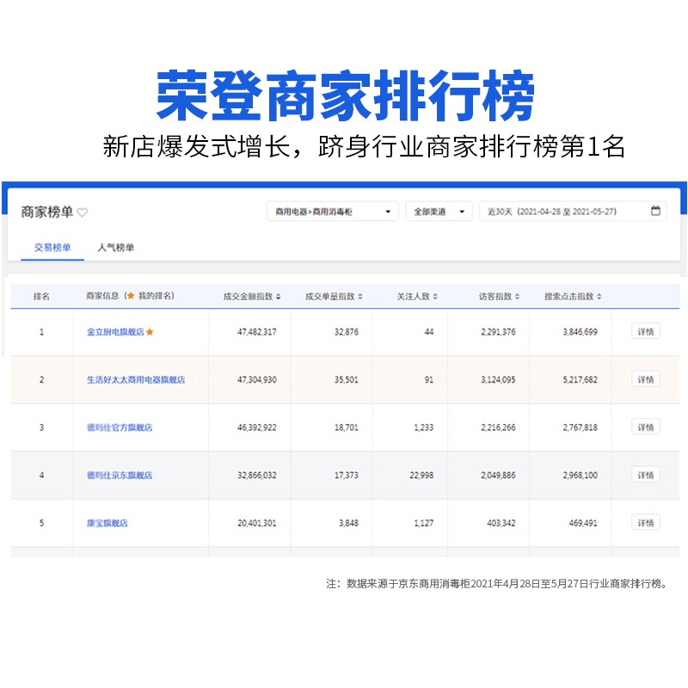Open the 康宝旗舰店 shop link
Viewport: 688px width, 688px height.
tap(107, 523)
